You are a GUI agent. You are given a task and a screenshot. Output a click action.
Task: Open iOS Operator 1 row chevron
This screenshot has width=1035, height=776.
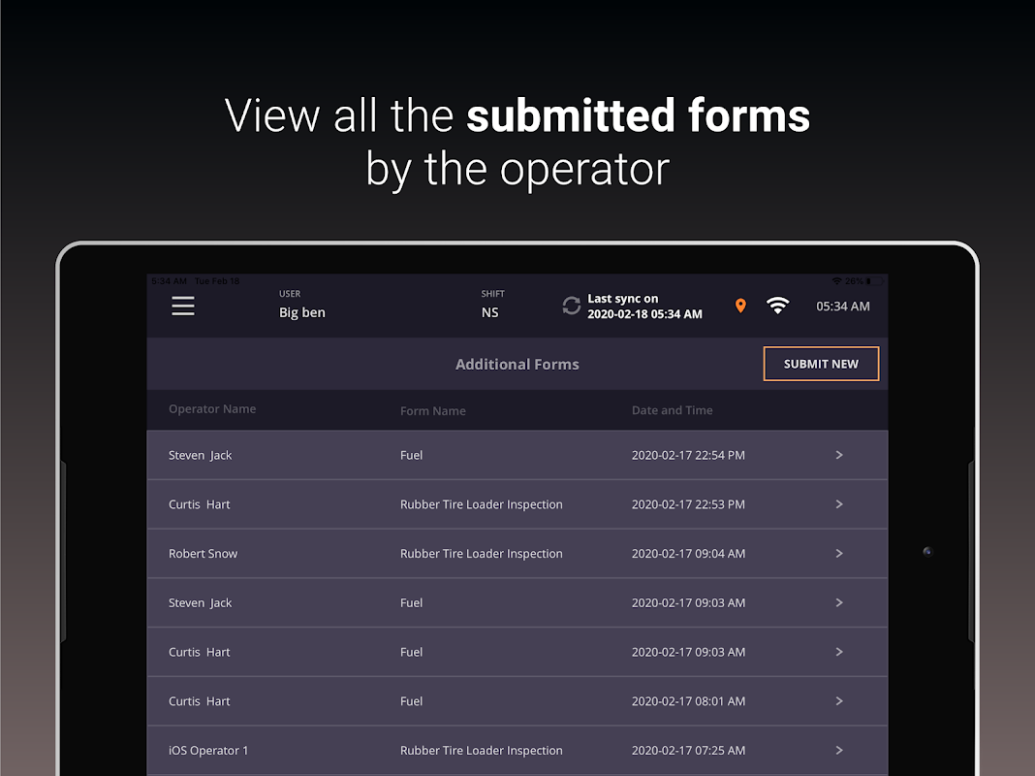[839, 750]
